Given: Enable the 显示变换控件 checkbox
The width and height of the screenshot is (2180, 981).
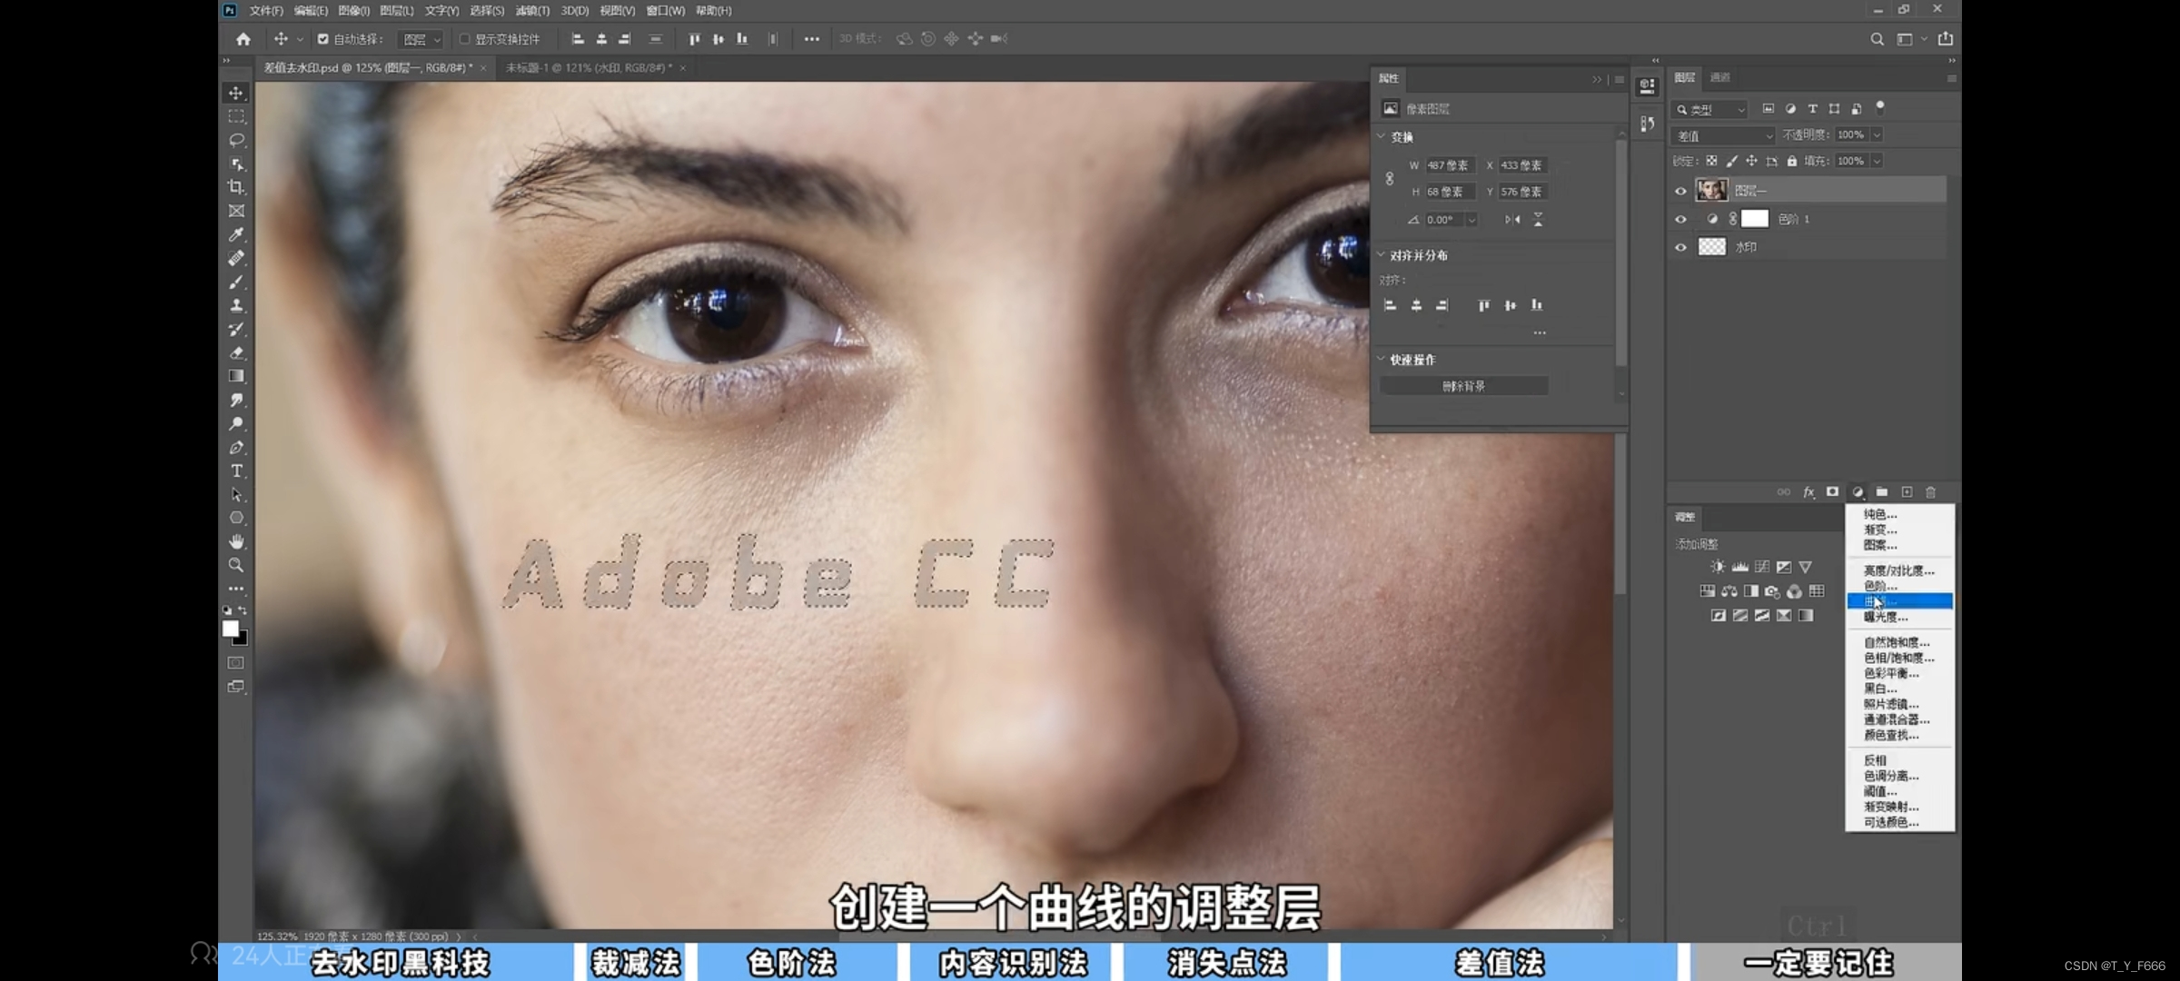Looking at the screenshot, I should coord(464,39).
